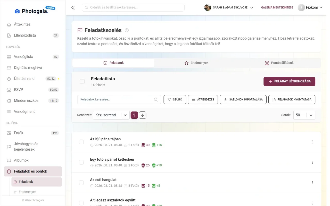Toggle the Feladatlista select-all checkbox
The height and width of the screenshot is (206, 330).
[82, 81]
